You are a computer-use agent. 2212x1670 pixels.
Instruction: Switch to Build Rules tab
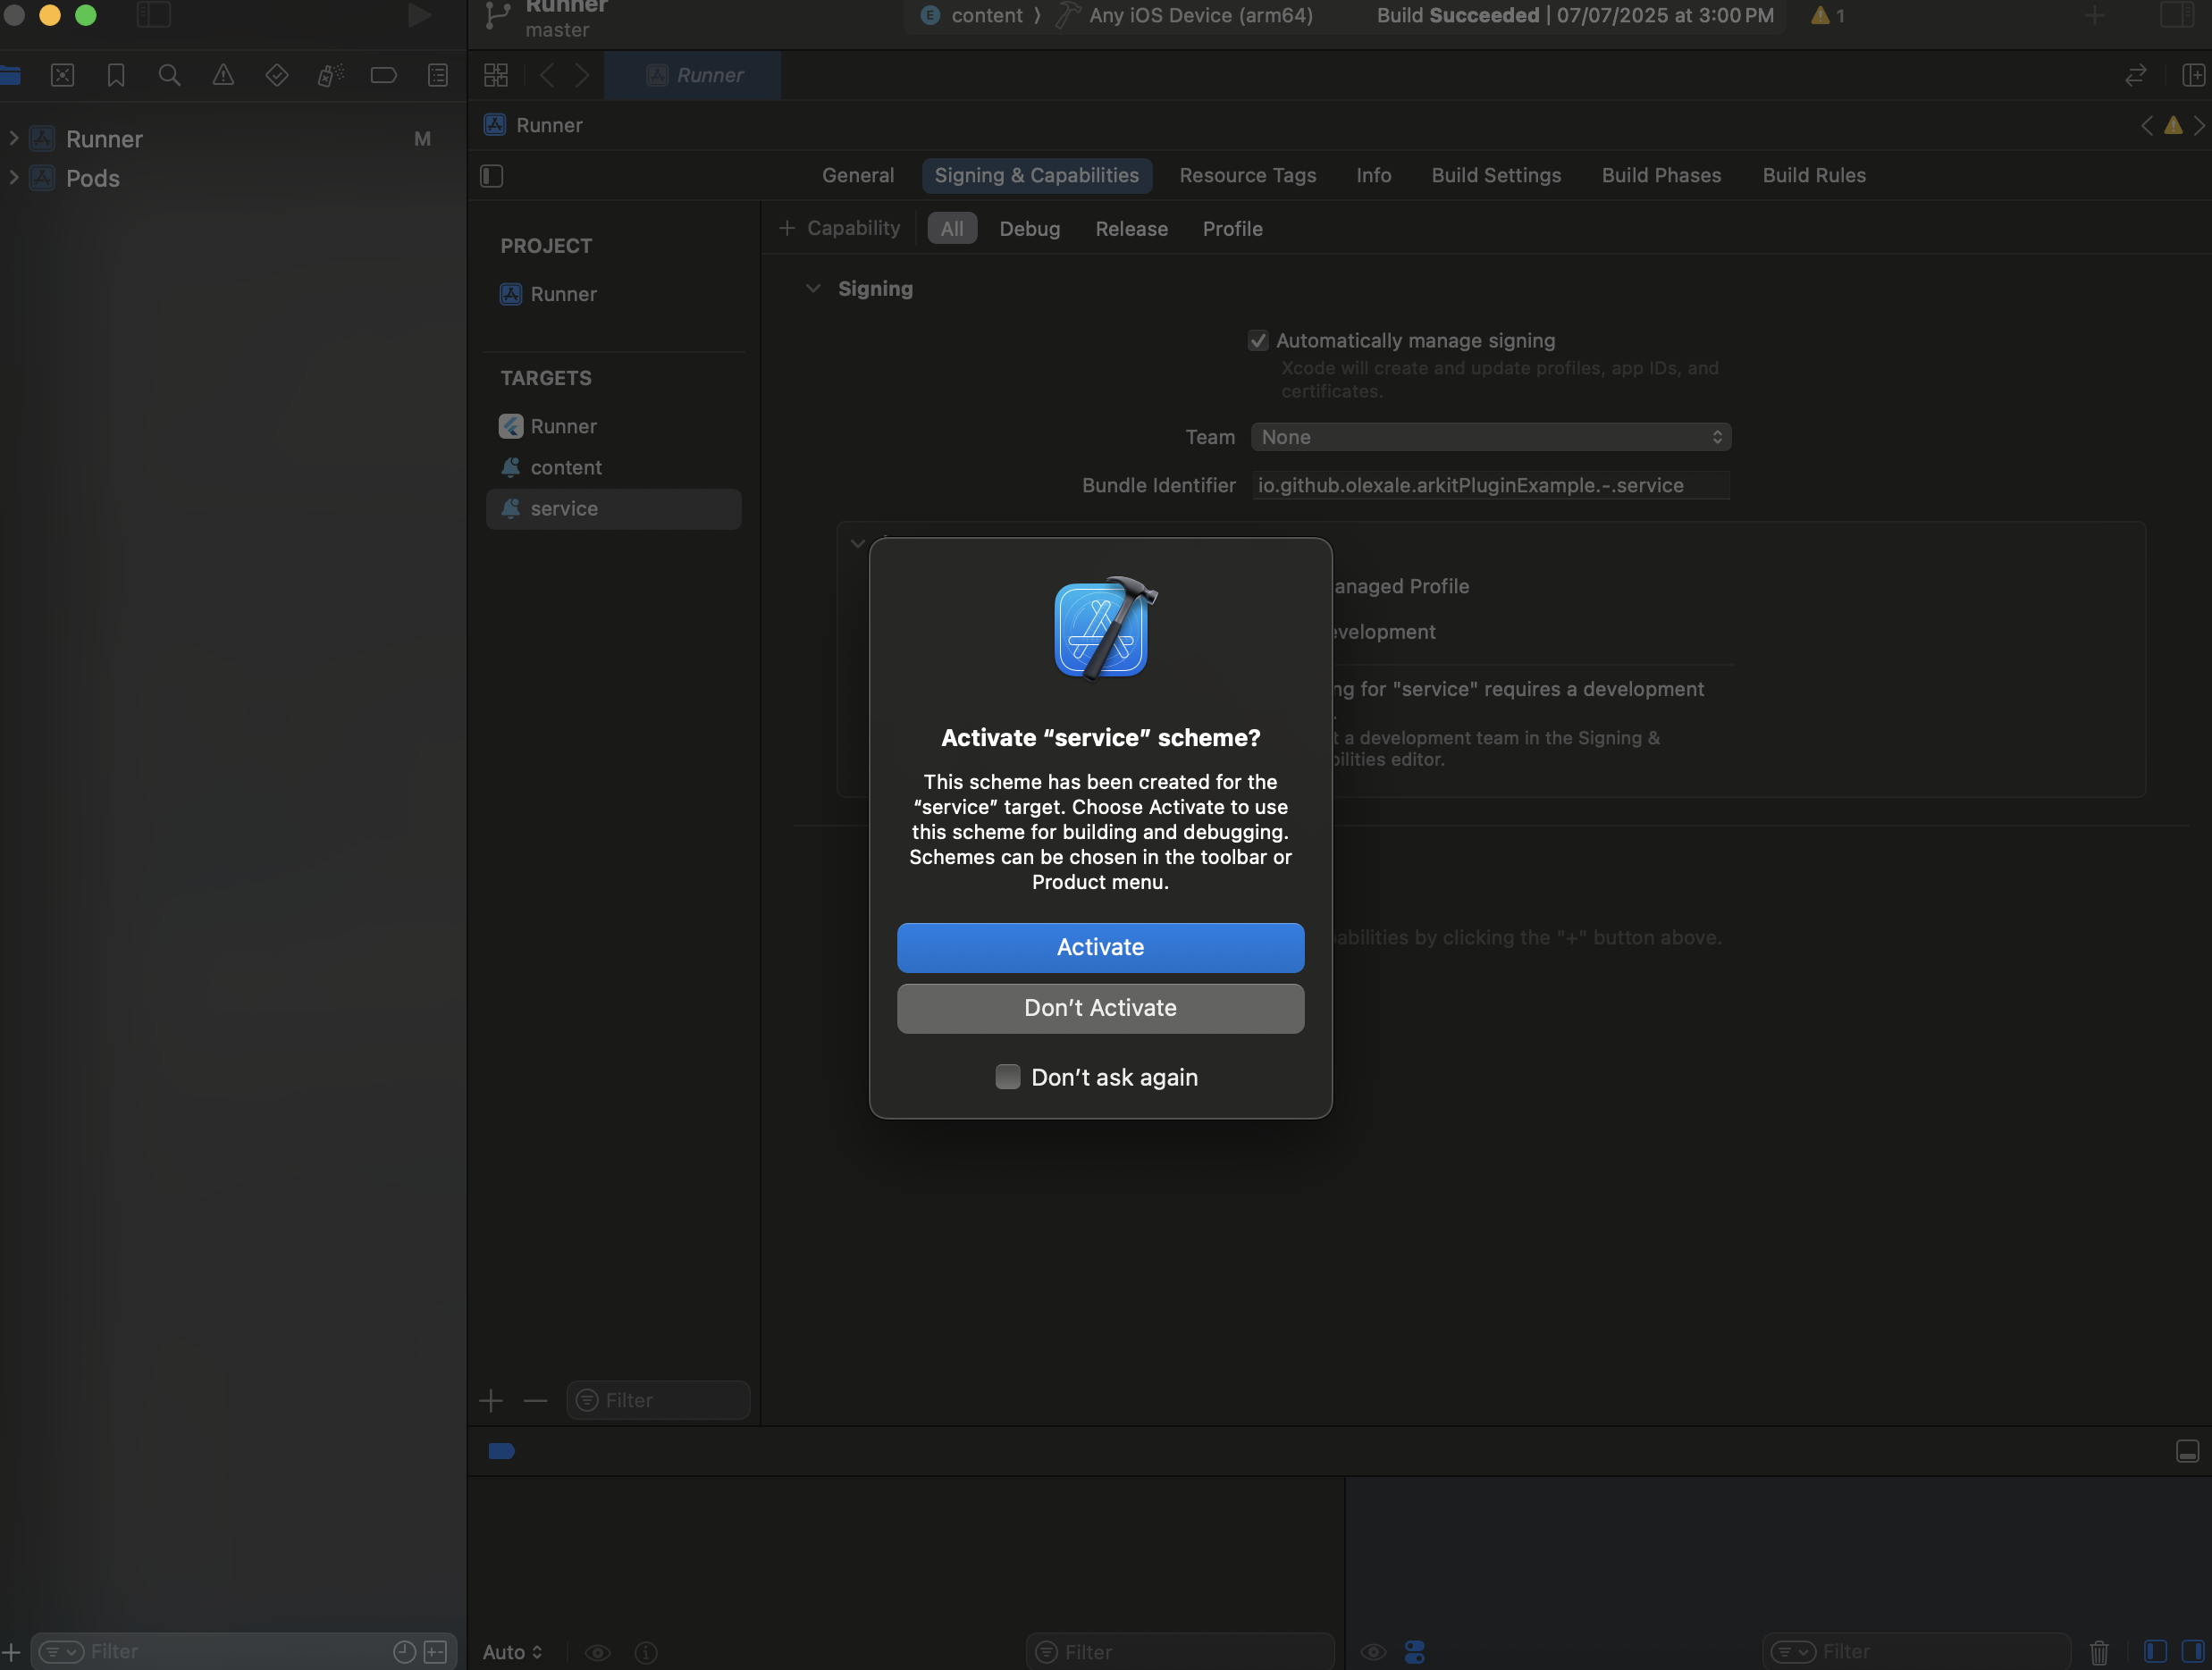(x=1814, y=175)
